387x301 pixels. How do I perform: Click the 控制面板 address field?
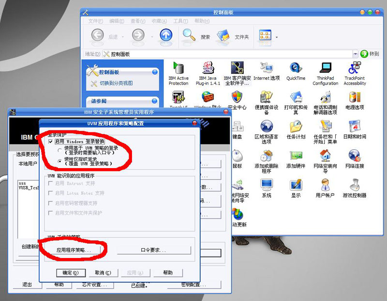pos(227,54)
